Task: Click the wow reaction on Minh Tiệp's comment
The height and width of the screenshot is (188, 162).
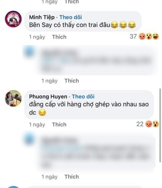Action: 149,36
